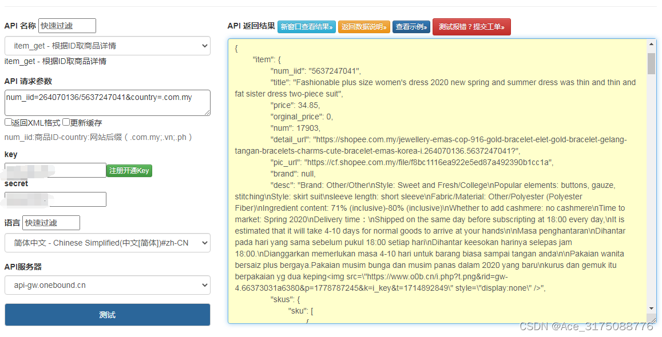Open the API服务器 api-gw.onebound.cn dropdown

(107, 285)
